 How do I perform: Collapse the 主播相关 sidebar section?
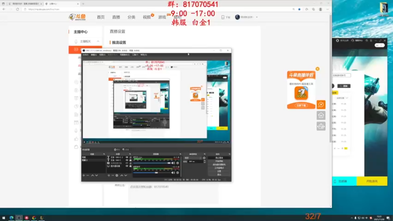[x=98, y=41]
